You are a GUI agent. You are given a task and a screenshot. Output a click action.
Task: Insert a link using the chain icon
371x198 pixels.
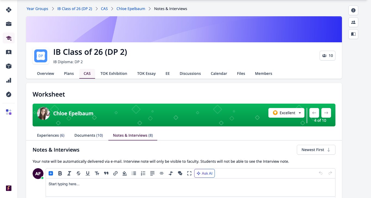click(x=115, y=173)
